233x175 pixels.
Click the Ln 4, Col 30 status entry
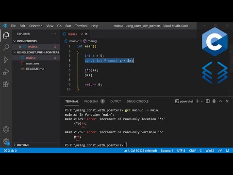(140, 151)
